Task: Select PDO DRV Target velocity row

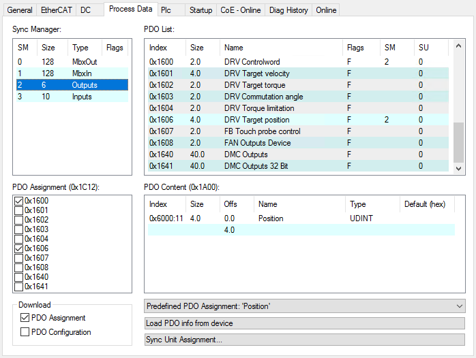Action: click(299, 74)
